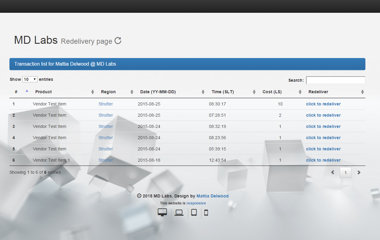Image resolution: width=380 pixels, height=240 pixels.
Task: Visit the Mattia Delwood designer link
Action: point(212,196)
